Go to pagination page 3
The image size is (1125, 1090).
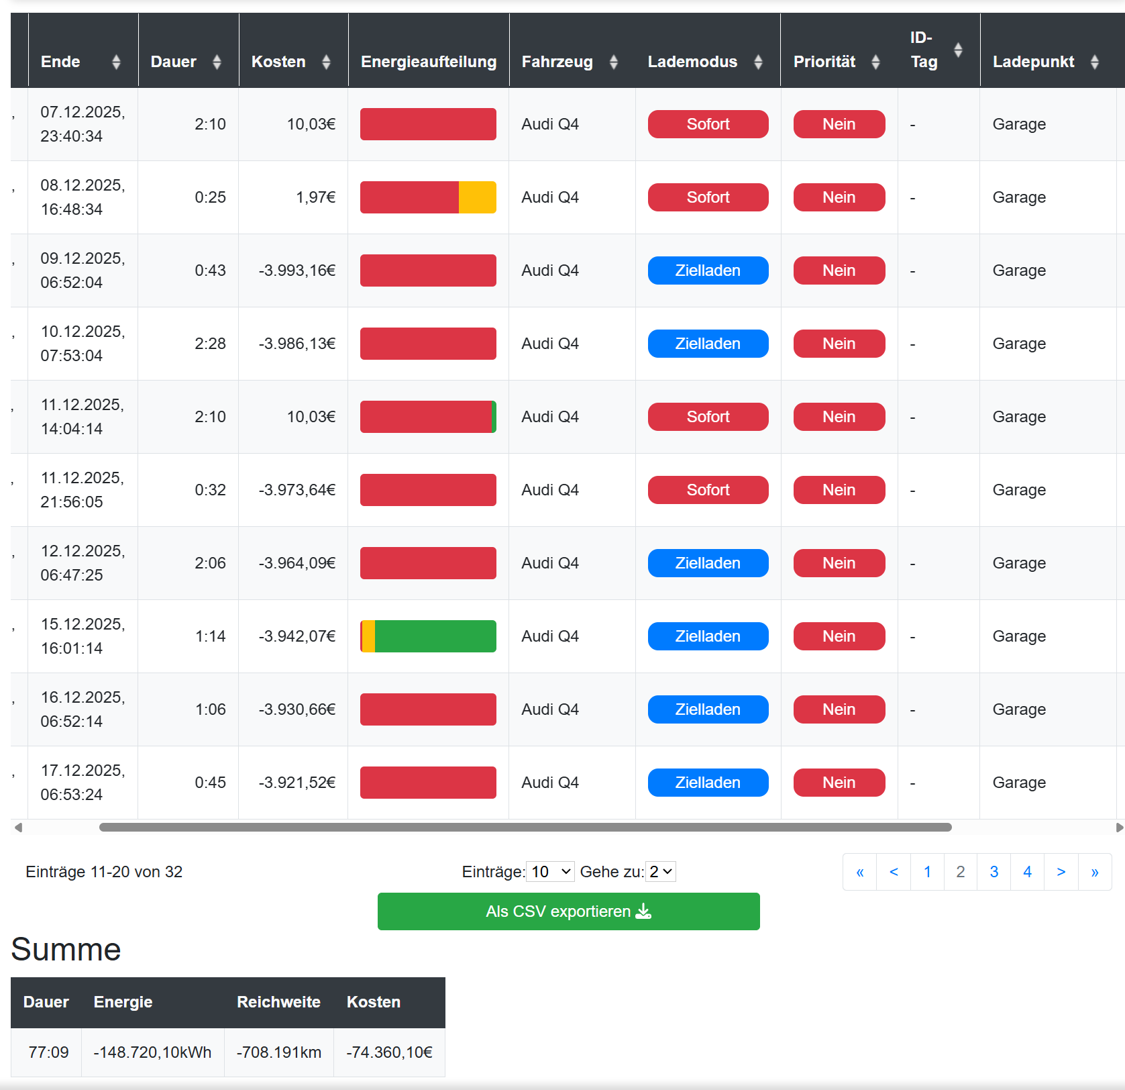click(994, 872)
